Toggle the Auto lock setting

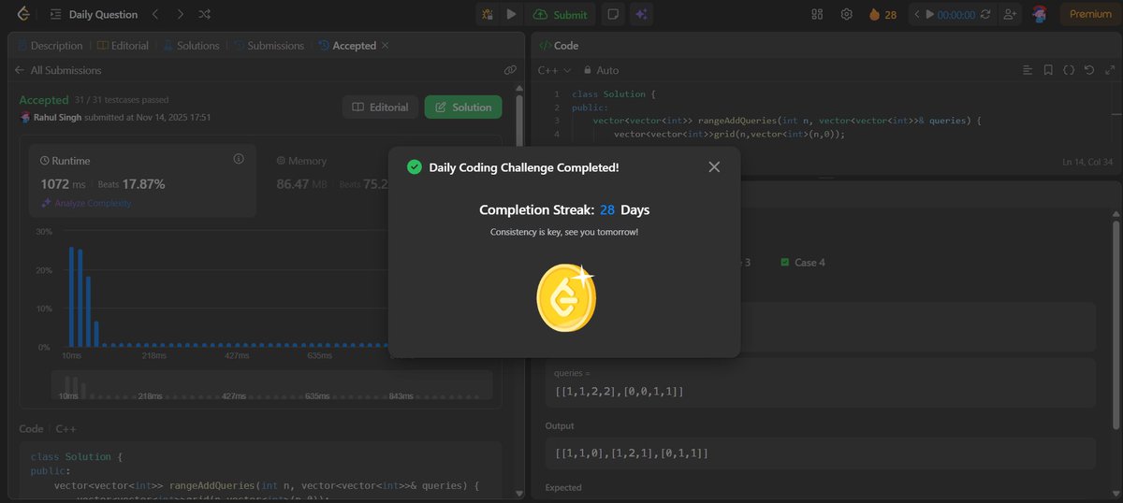(601, 70)
